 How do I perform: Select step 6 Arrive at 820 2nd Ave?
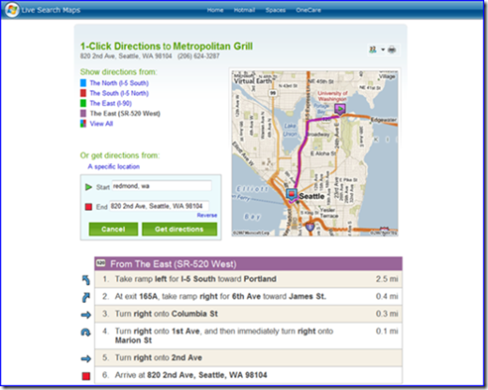point(249,375)
